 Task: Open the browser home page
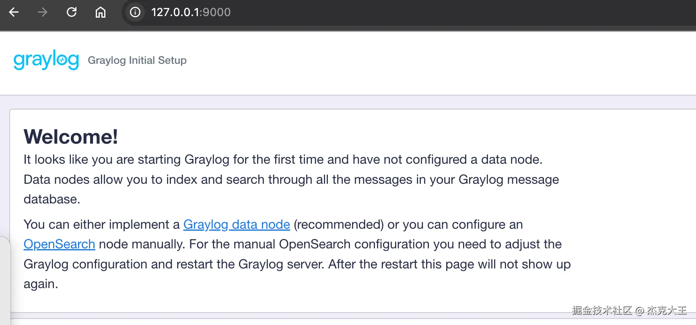(x=101, y=12)
